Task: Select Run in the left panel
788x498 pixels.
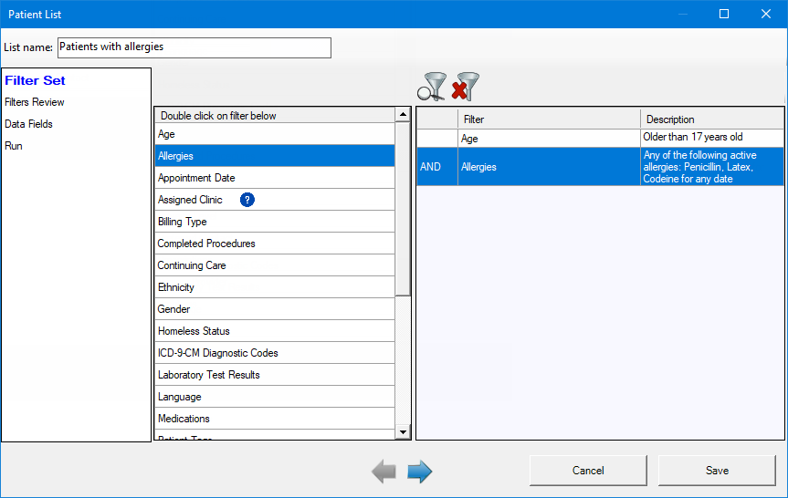Action: point(14,146)
